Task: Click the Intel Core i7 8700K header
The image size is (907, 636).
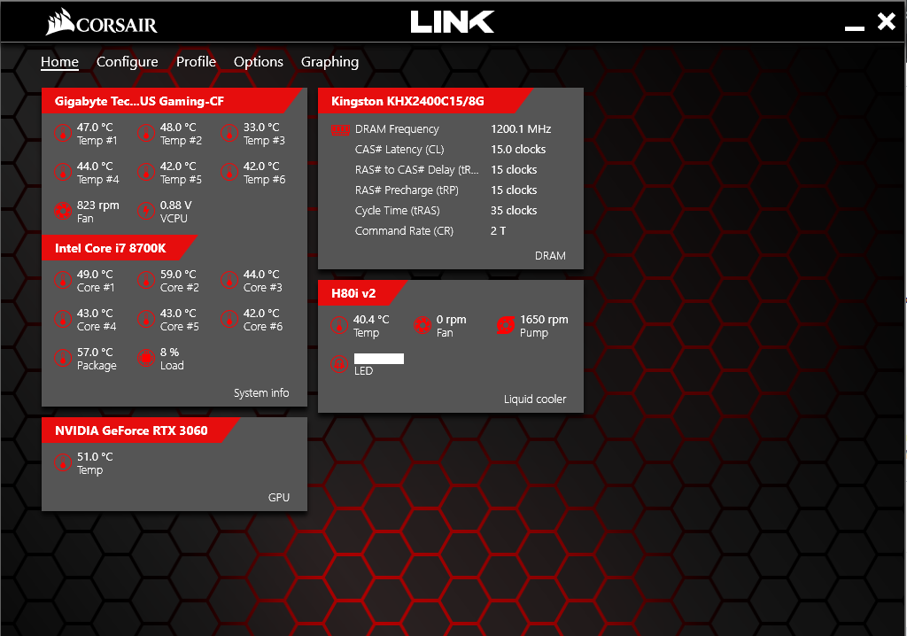Action: [118, 248]
